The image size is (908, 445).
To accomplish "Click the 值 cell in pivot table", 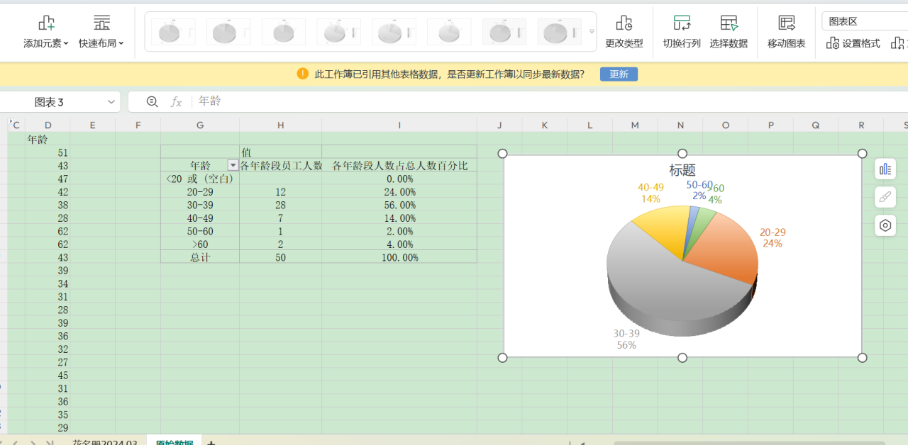I will 280,152.
